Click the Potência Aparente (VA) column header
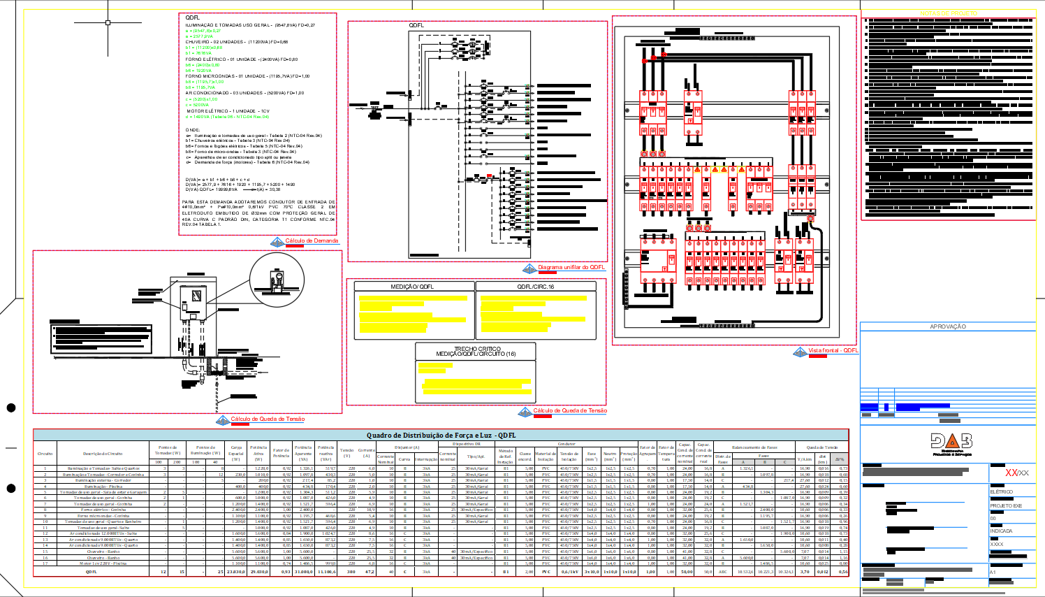The image size is (1045, 597). [303, 453]
